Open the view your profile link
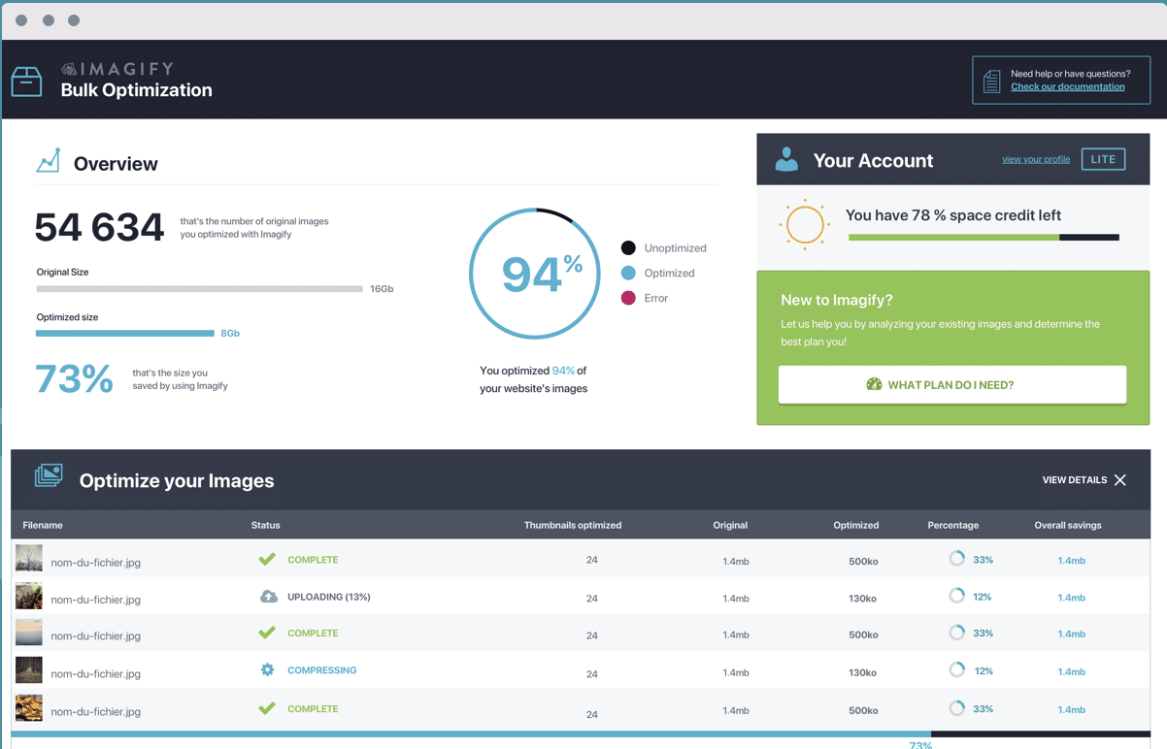Image resolution: width=1167 pixels, height=749 pixels. click(x=1035, y=159)
